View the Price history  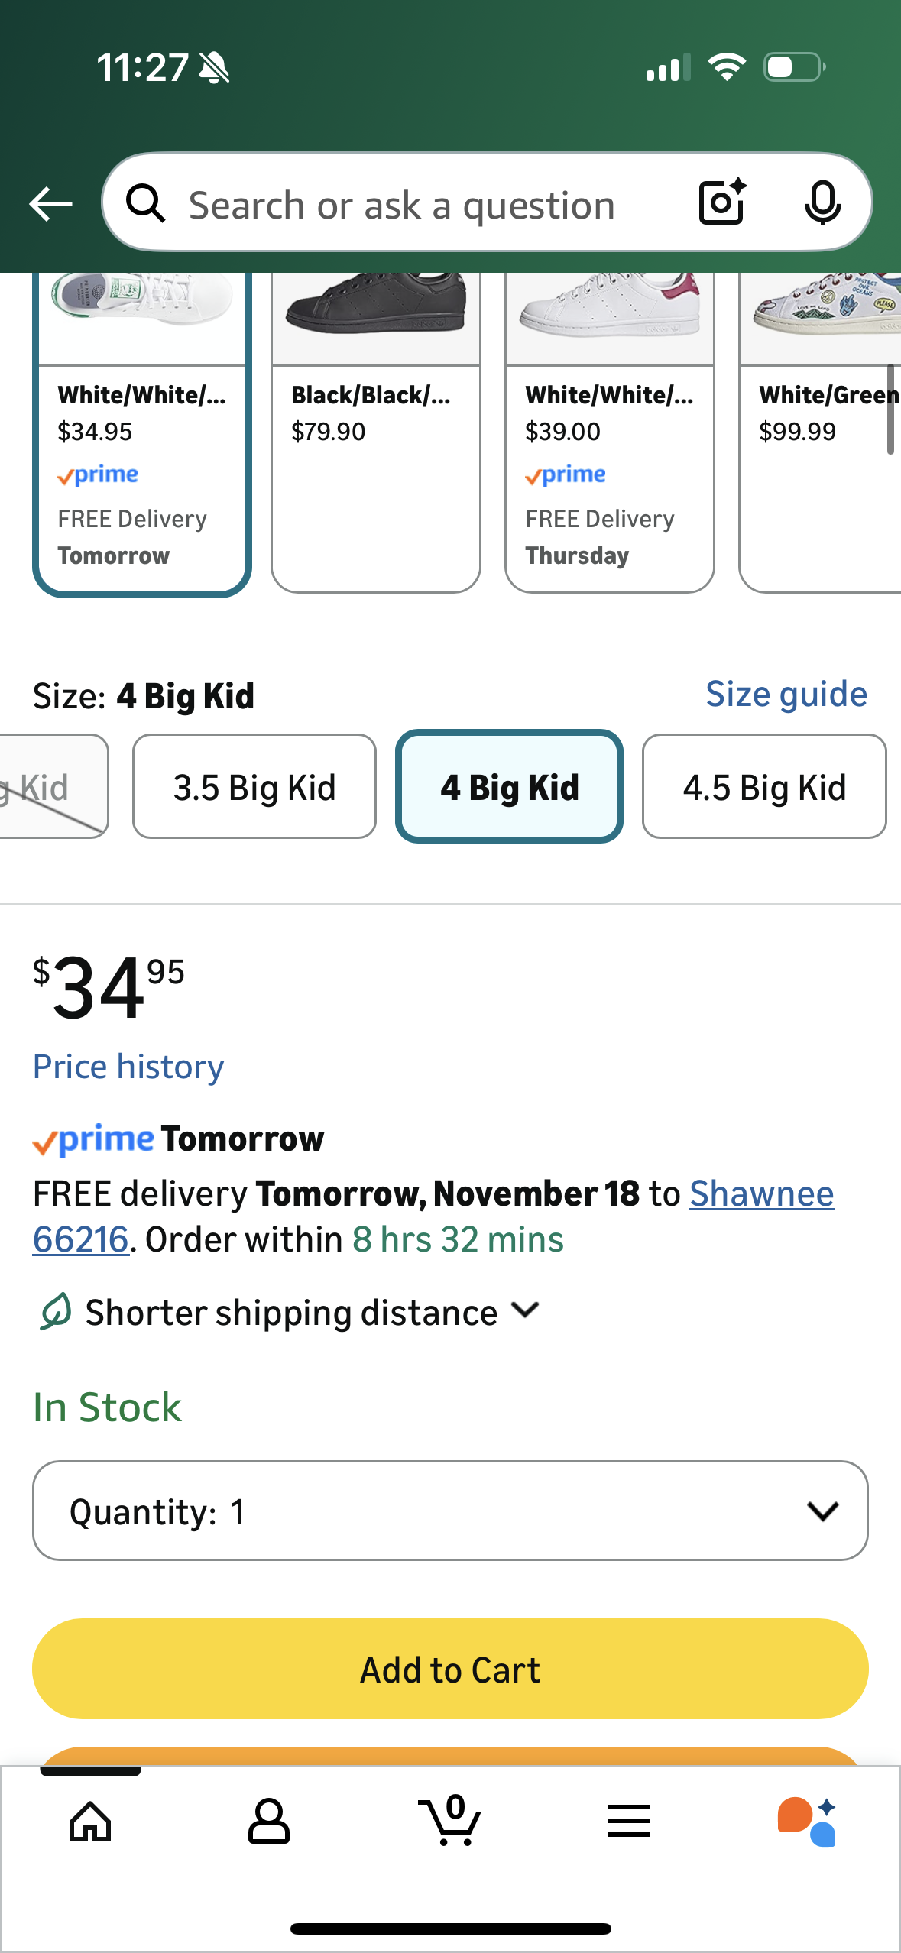coord(128,1065)
